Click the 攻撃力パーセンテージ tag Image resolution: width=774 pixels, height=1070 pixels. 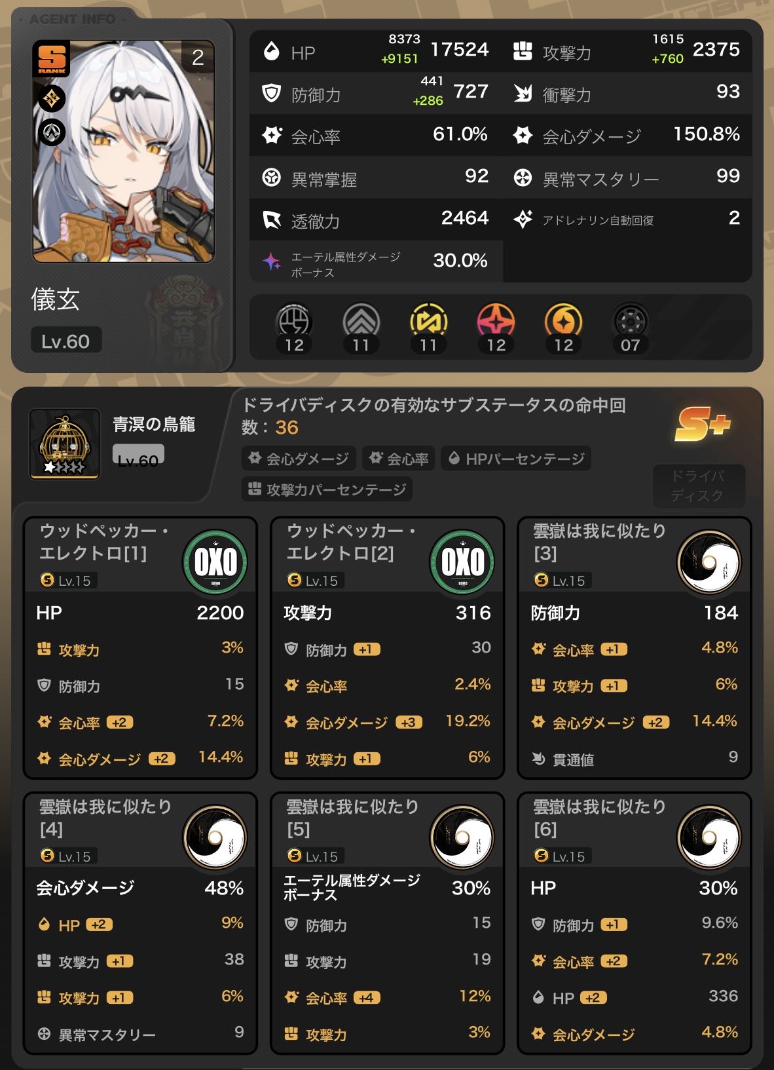[x=327, y=489]
